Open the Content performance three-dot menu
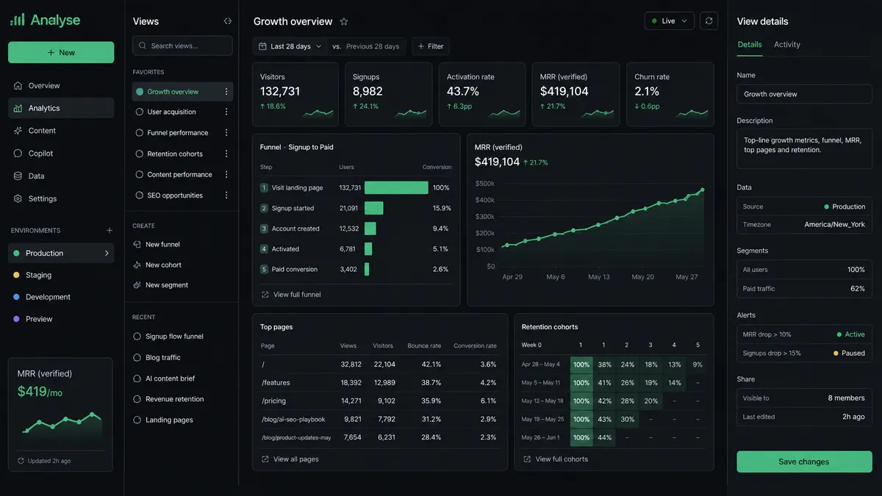Screen dimensions: 882x496 pyautogui.click(x=226, y=175)
